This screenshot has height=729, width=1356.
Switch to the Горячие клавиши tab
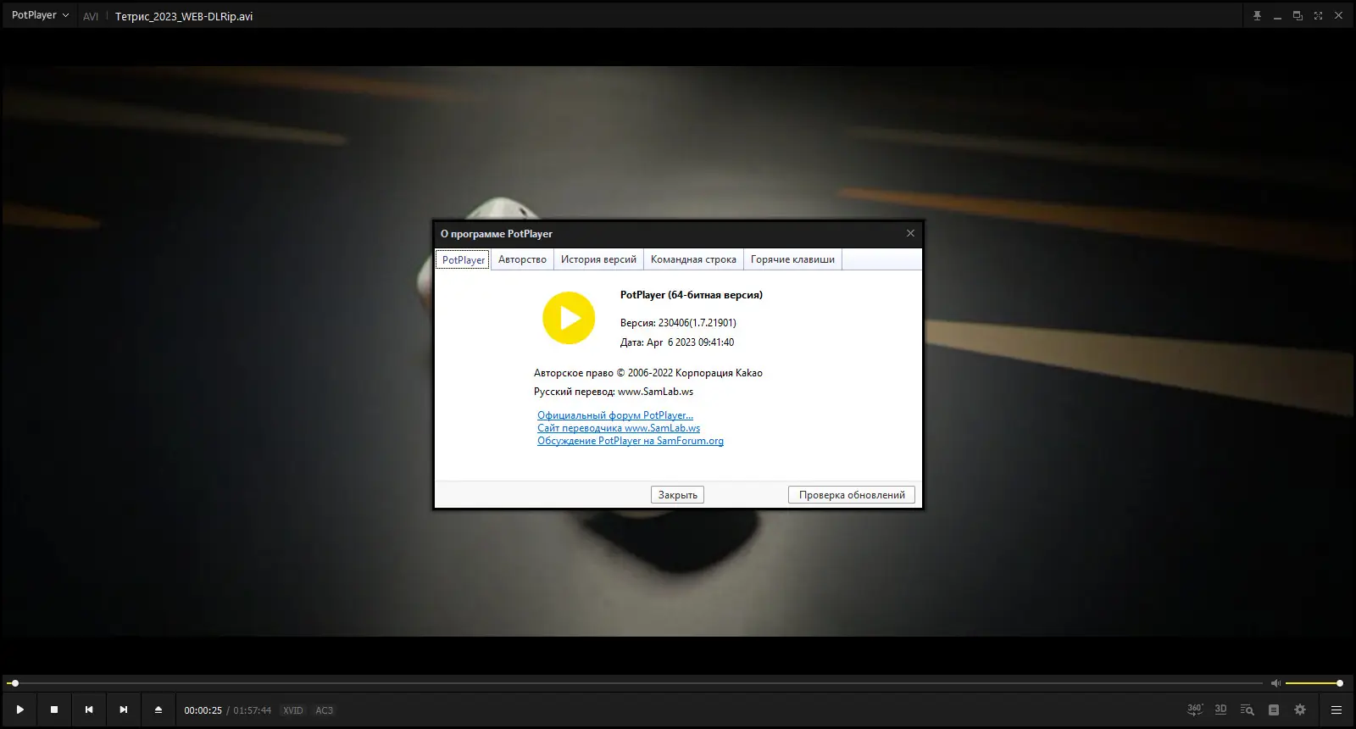pos(792,259)
